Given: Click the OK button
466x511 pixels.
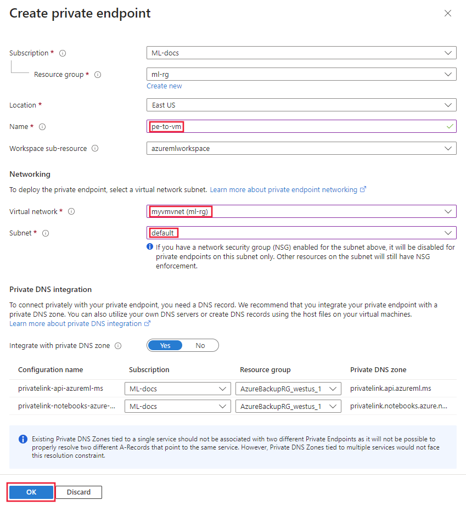Looking at the screenshot, I should 31,492.
